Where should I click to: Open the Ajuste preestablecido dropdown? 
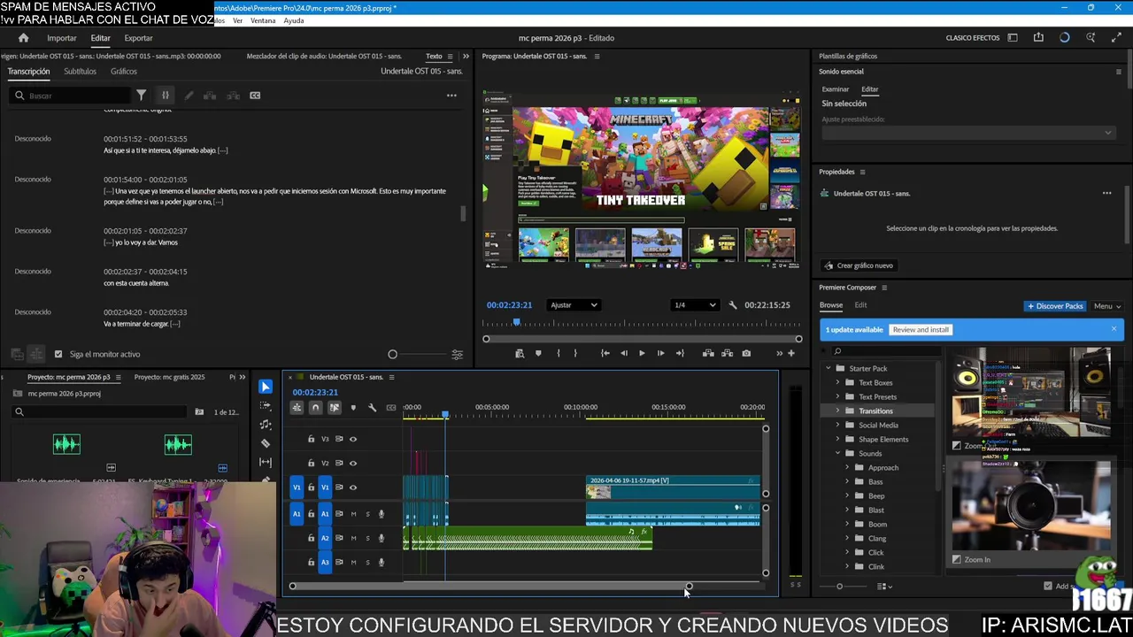[x=967, y=133]
